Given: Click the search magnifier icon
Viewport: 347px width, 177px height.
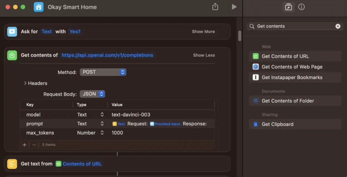Looking at the screenshot, I should [x=252, y=26].
